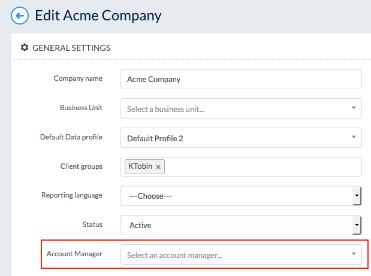Click the "---Choose---" language option
Screen dimensions: 371x276
click(150, 196)
